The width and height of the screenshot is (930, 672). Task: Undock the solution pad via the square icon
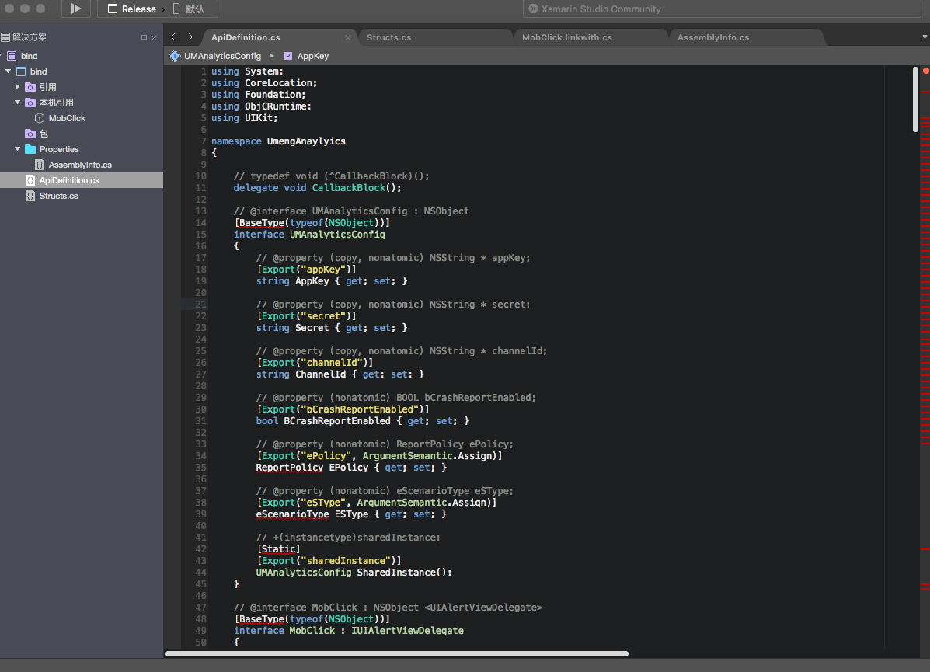tap(144, 37)
